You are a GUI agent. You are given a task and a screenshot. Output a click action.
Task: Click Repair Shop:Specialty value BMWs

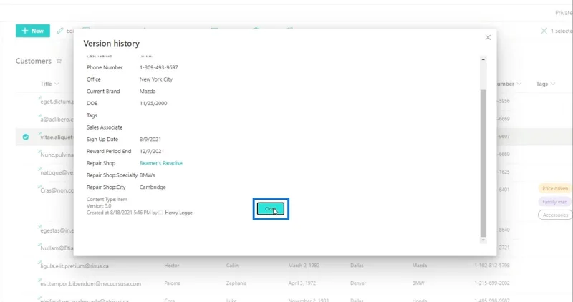click(148, 175)
